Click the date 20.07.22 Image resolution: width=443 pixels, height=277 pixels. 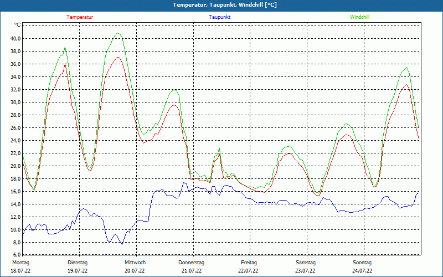[x=135, y=271]
